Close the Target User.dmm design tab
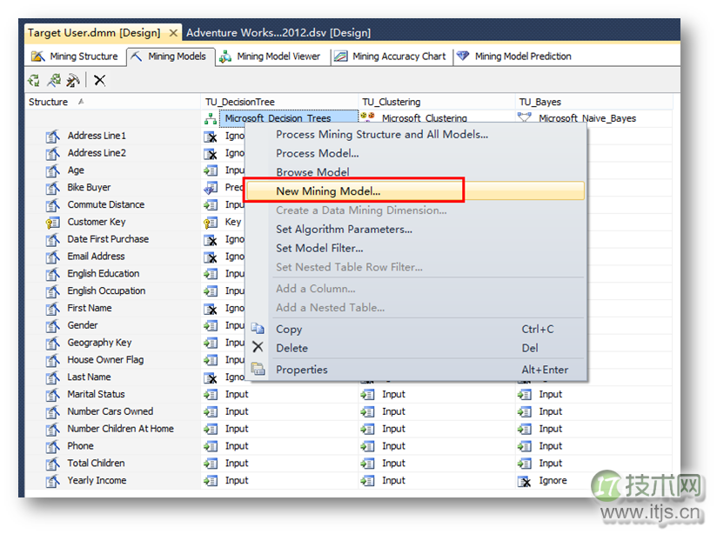Screen dimensions: 717x534 (x=173, y=33)
